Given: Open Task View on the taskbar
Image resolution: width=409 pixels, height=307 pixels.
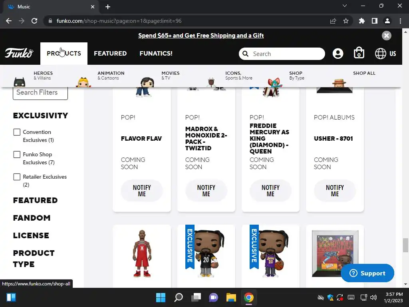Looking at the screenshot, I should [196, 297].
